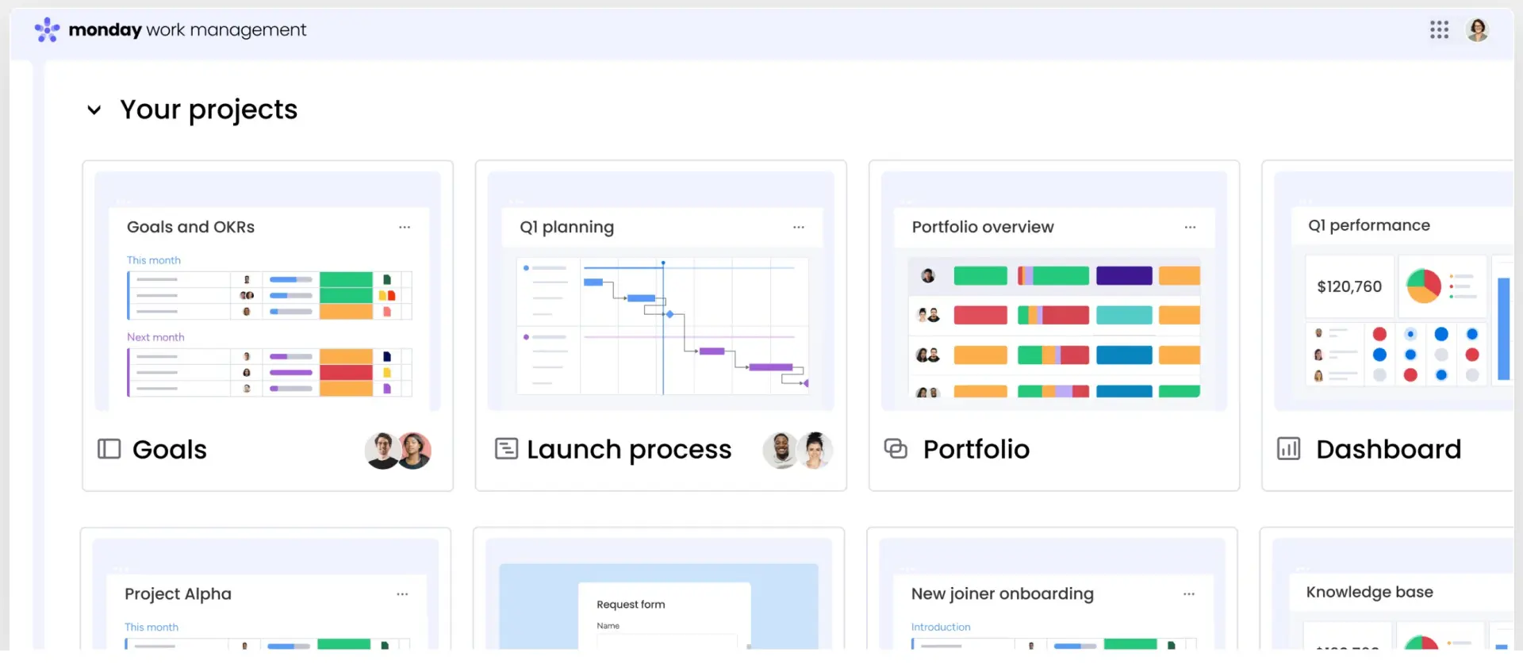Click the Goals members avatars
This screenshot has width=1523, height=664.
pyautogui.click(x=398, y=451)
